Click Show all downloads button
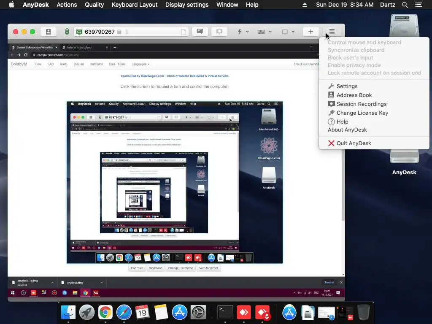The image size is (432, 324). 329,282
